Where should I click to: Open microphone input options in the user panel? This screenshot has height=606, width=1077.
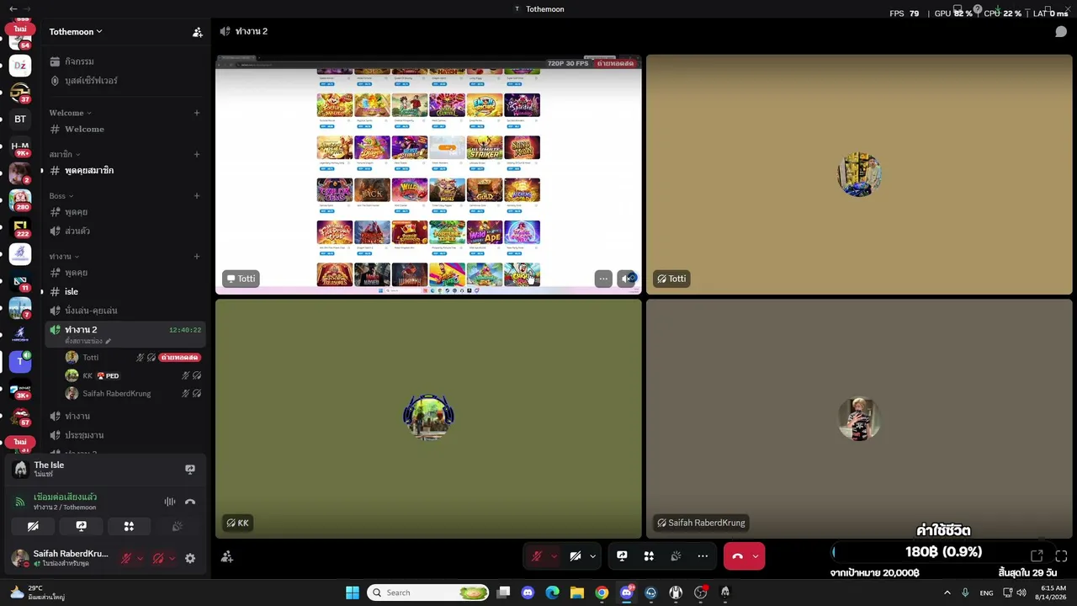click(140, 558)
